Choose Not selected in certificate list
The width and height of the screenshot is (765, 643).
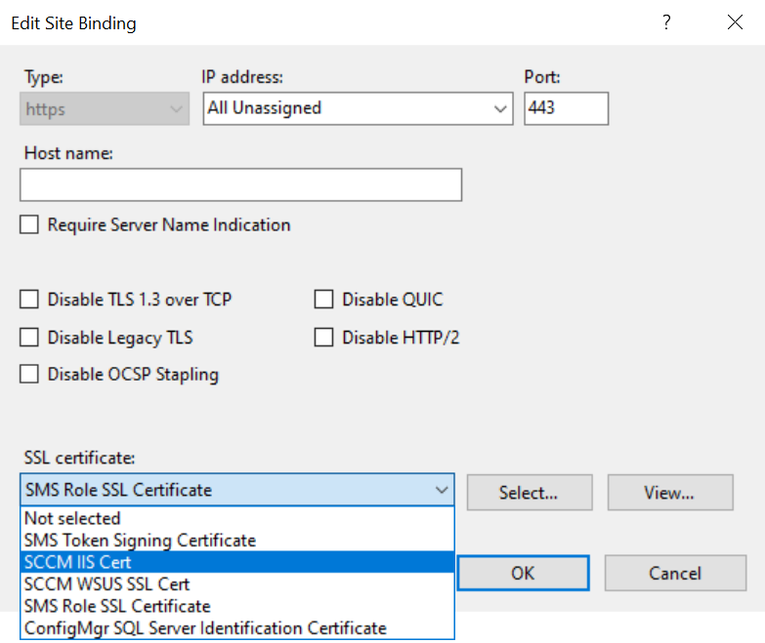[x=237, y=518]
